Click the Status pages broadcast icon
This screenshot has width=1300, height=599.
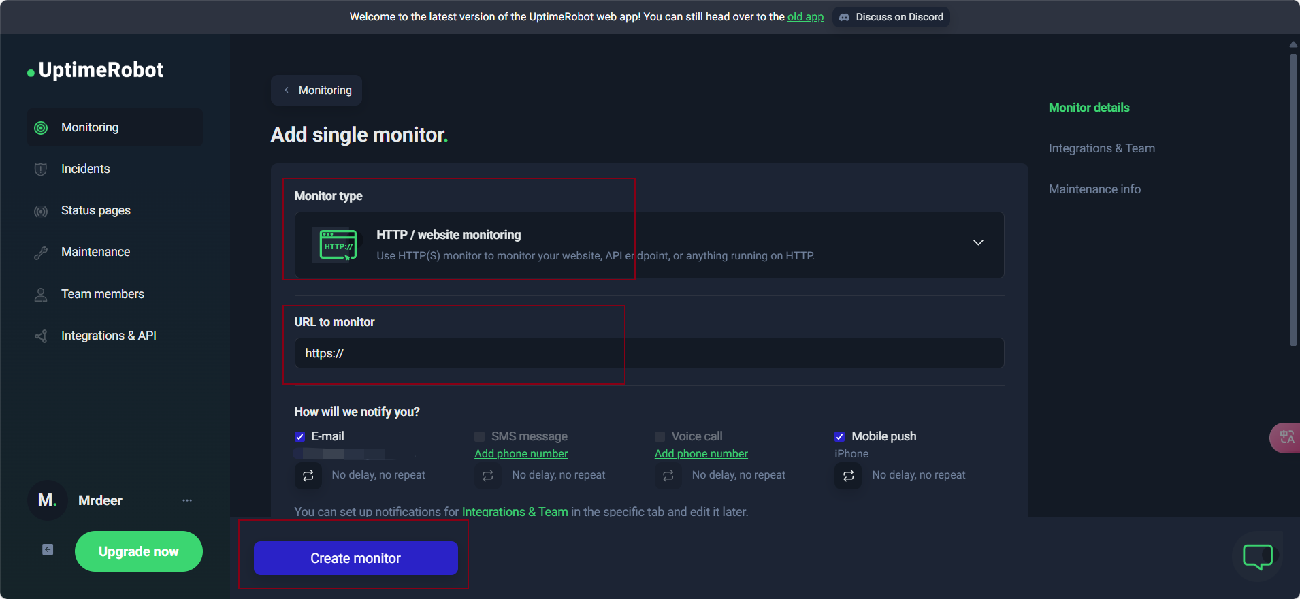(x=41, y=211)
